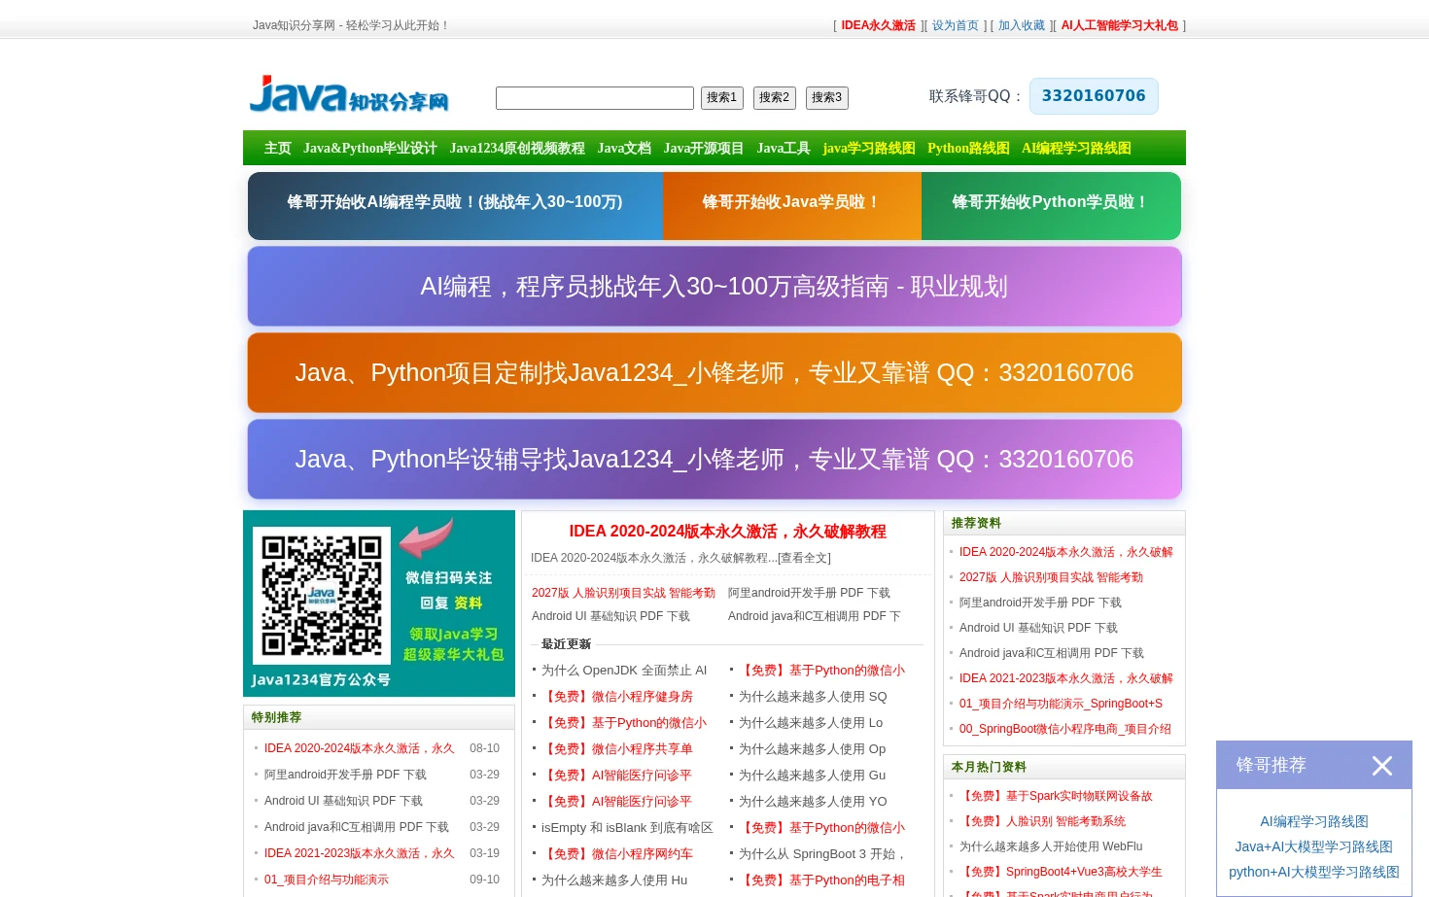The width and height of the screenshot is (1429, 897).
Task: Focus the site search input field
Action: [595, 98]
